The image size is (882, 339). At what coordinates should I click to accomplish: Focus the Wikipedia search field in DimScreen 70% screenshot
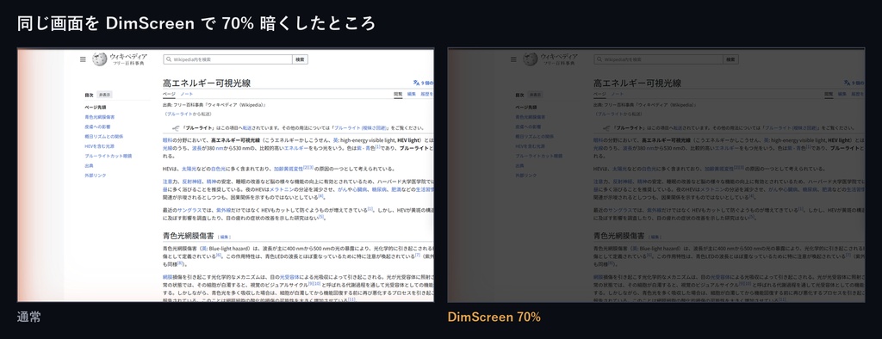[x=659, y=59]
